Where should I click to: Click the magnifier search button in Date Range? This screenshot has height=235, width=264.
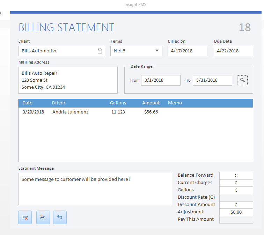click(242, 80)
